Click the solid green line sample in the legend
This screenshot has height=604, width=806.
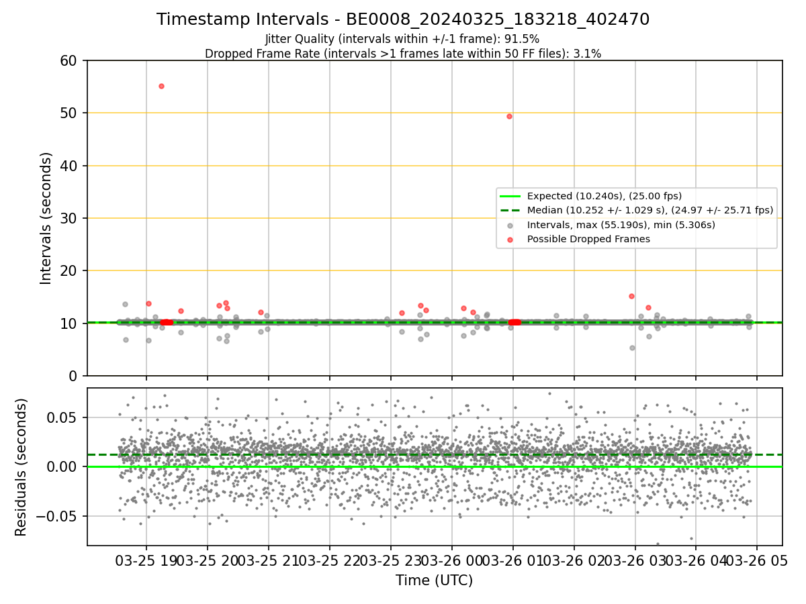(x=510, y=196)
